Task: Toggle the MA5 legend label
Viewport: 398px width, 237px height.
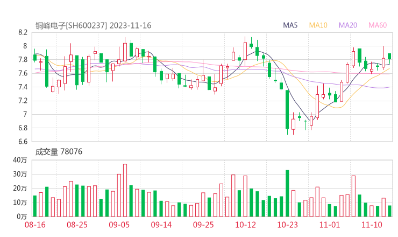Action: click(x=290, y=25)
